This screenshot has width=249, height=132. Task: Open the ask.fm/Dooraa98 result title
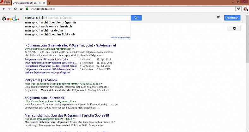(67, 116)
